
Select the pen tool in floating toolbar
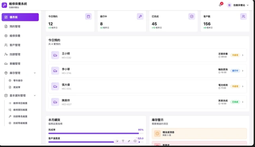[129, 141]
